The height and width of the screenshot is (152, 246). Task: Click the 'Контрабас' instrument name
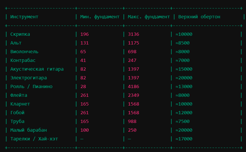(x=23, y=60)
